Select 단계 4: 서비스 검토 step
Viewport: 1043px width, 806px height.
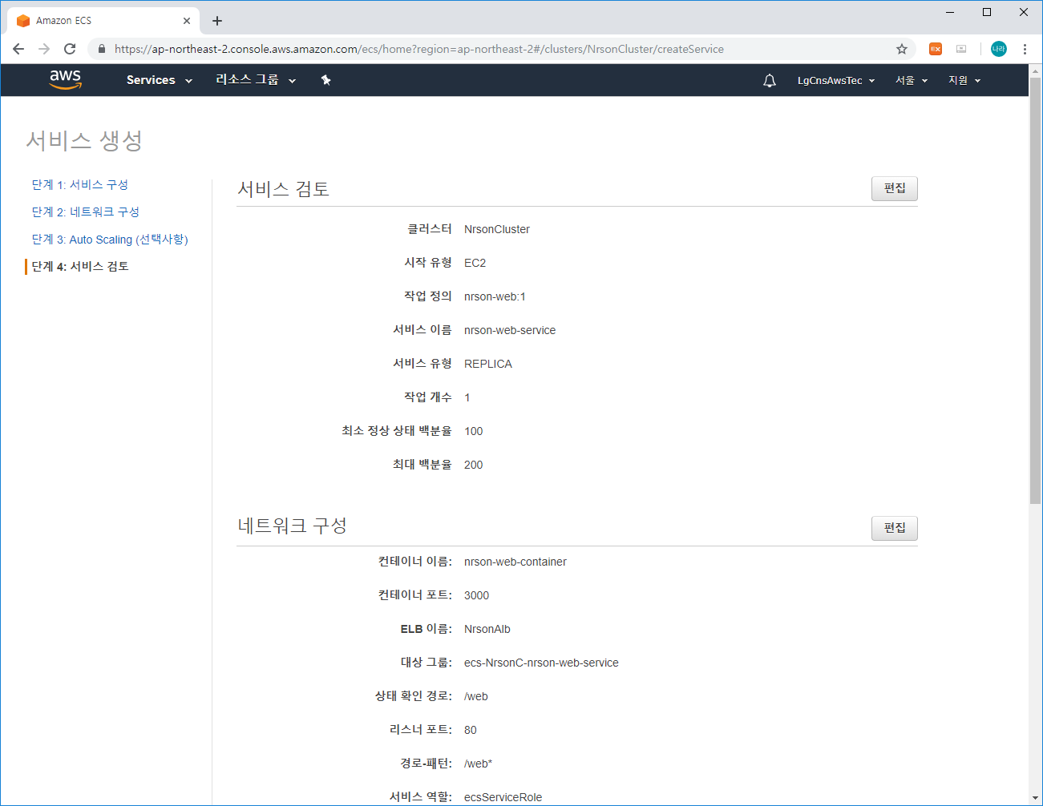[80, 266]
